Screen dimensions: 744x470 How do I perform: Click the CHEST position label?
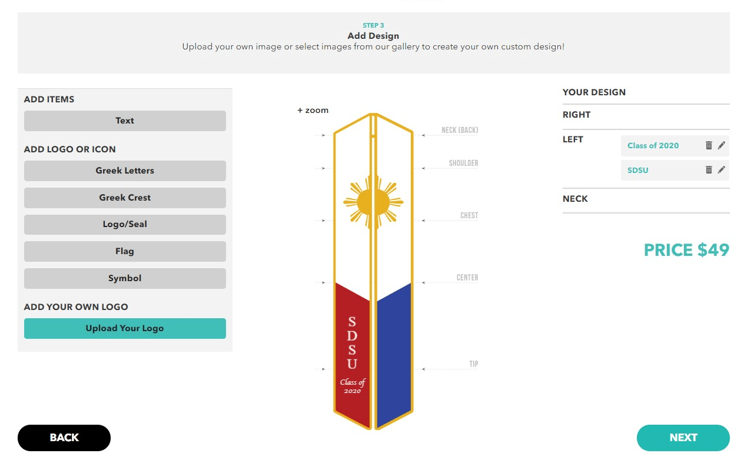click(469, 215)
